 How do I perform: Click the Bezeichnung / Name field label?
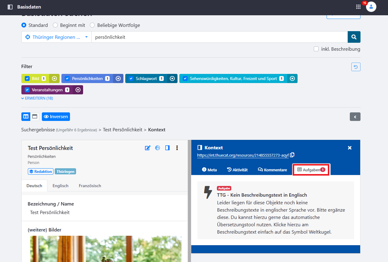click(51, 204)
